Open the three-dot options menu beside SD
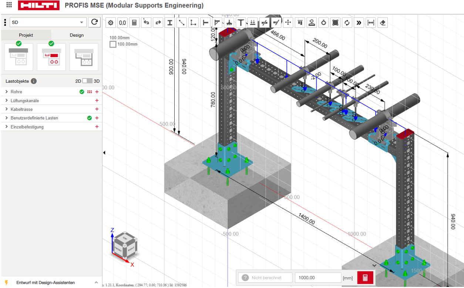The width and height of the screenshot is (464, 288). [x=5, y=23]
